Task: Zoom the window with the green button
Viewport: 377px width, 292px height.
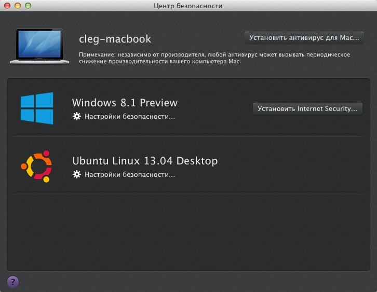Action: click(28, 6)
